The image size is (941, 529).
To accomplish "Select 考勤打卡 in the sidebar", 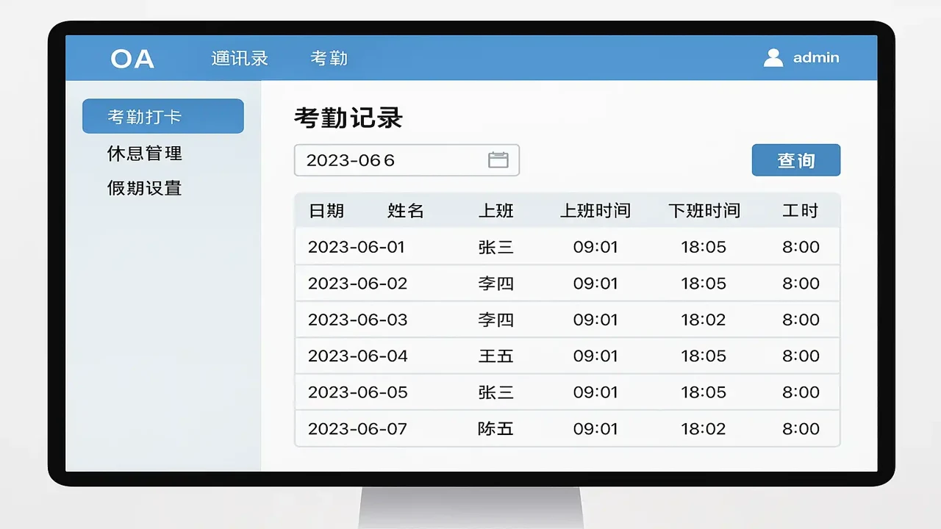I will tap(163, 116).
